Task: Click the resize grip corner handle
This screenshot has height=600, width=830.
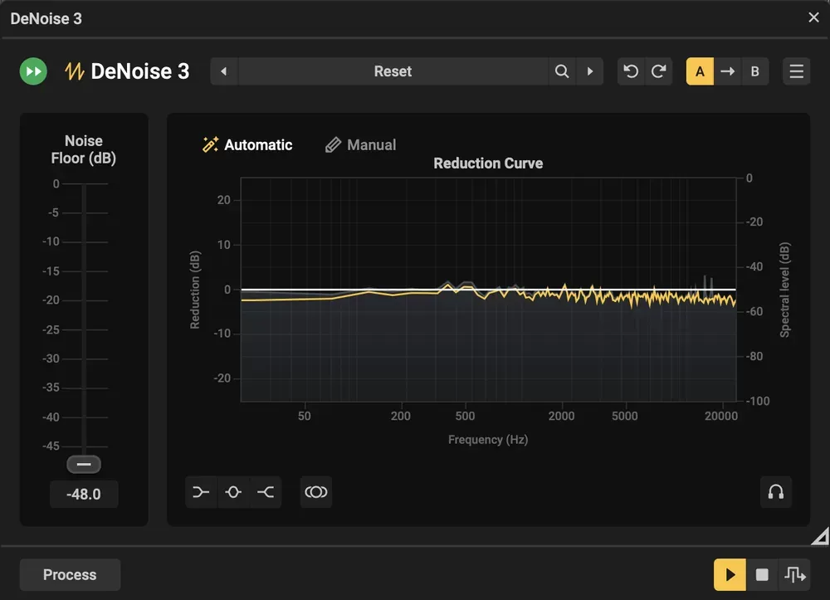Action: [x=821, y=536]
